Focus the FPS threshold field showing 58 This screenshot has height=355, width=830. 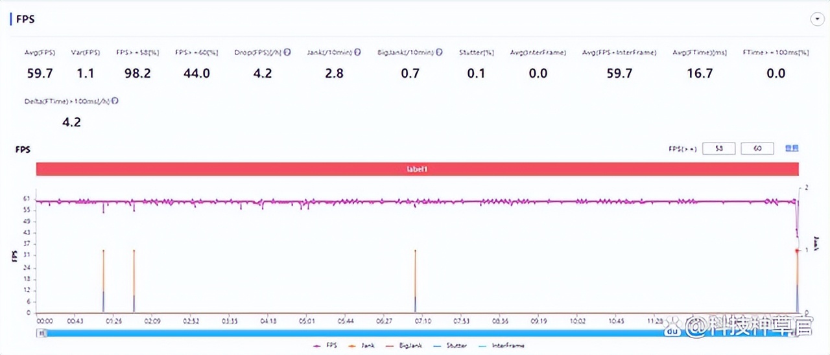(718, 149)
